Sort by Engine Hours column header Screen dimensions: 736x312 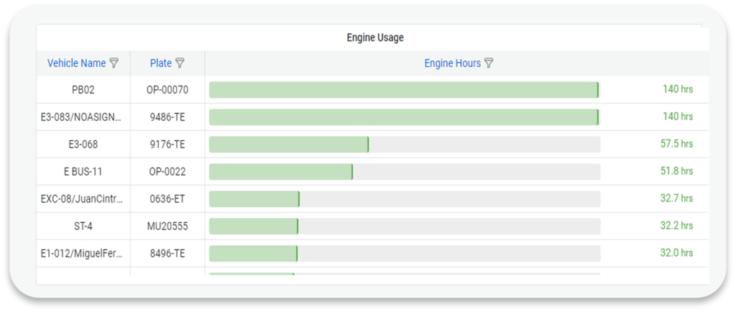452,63
